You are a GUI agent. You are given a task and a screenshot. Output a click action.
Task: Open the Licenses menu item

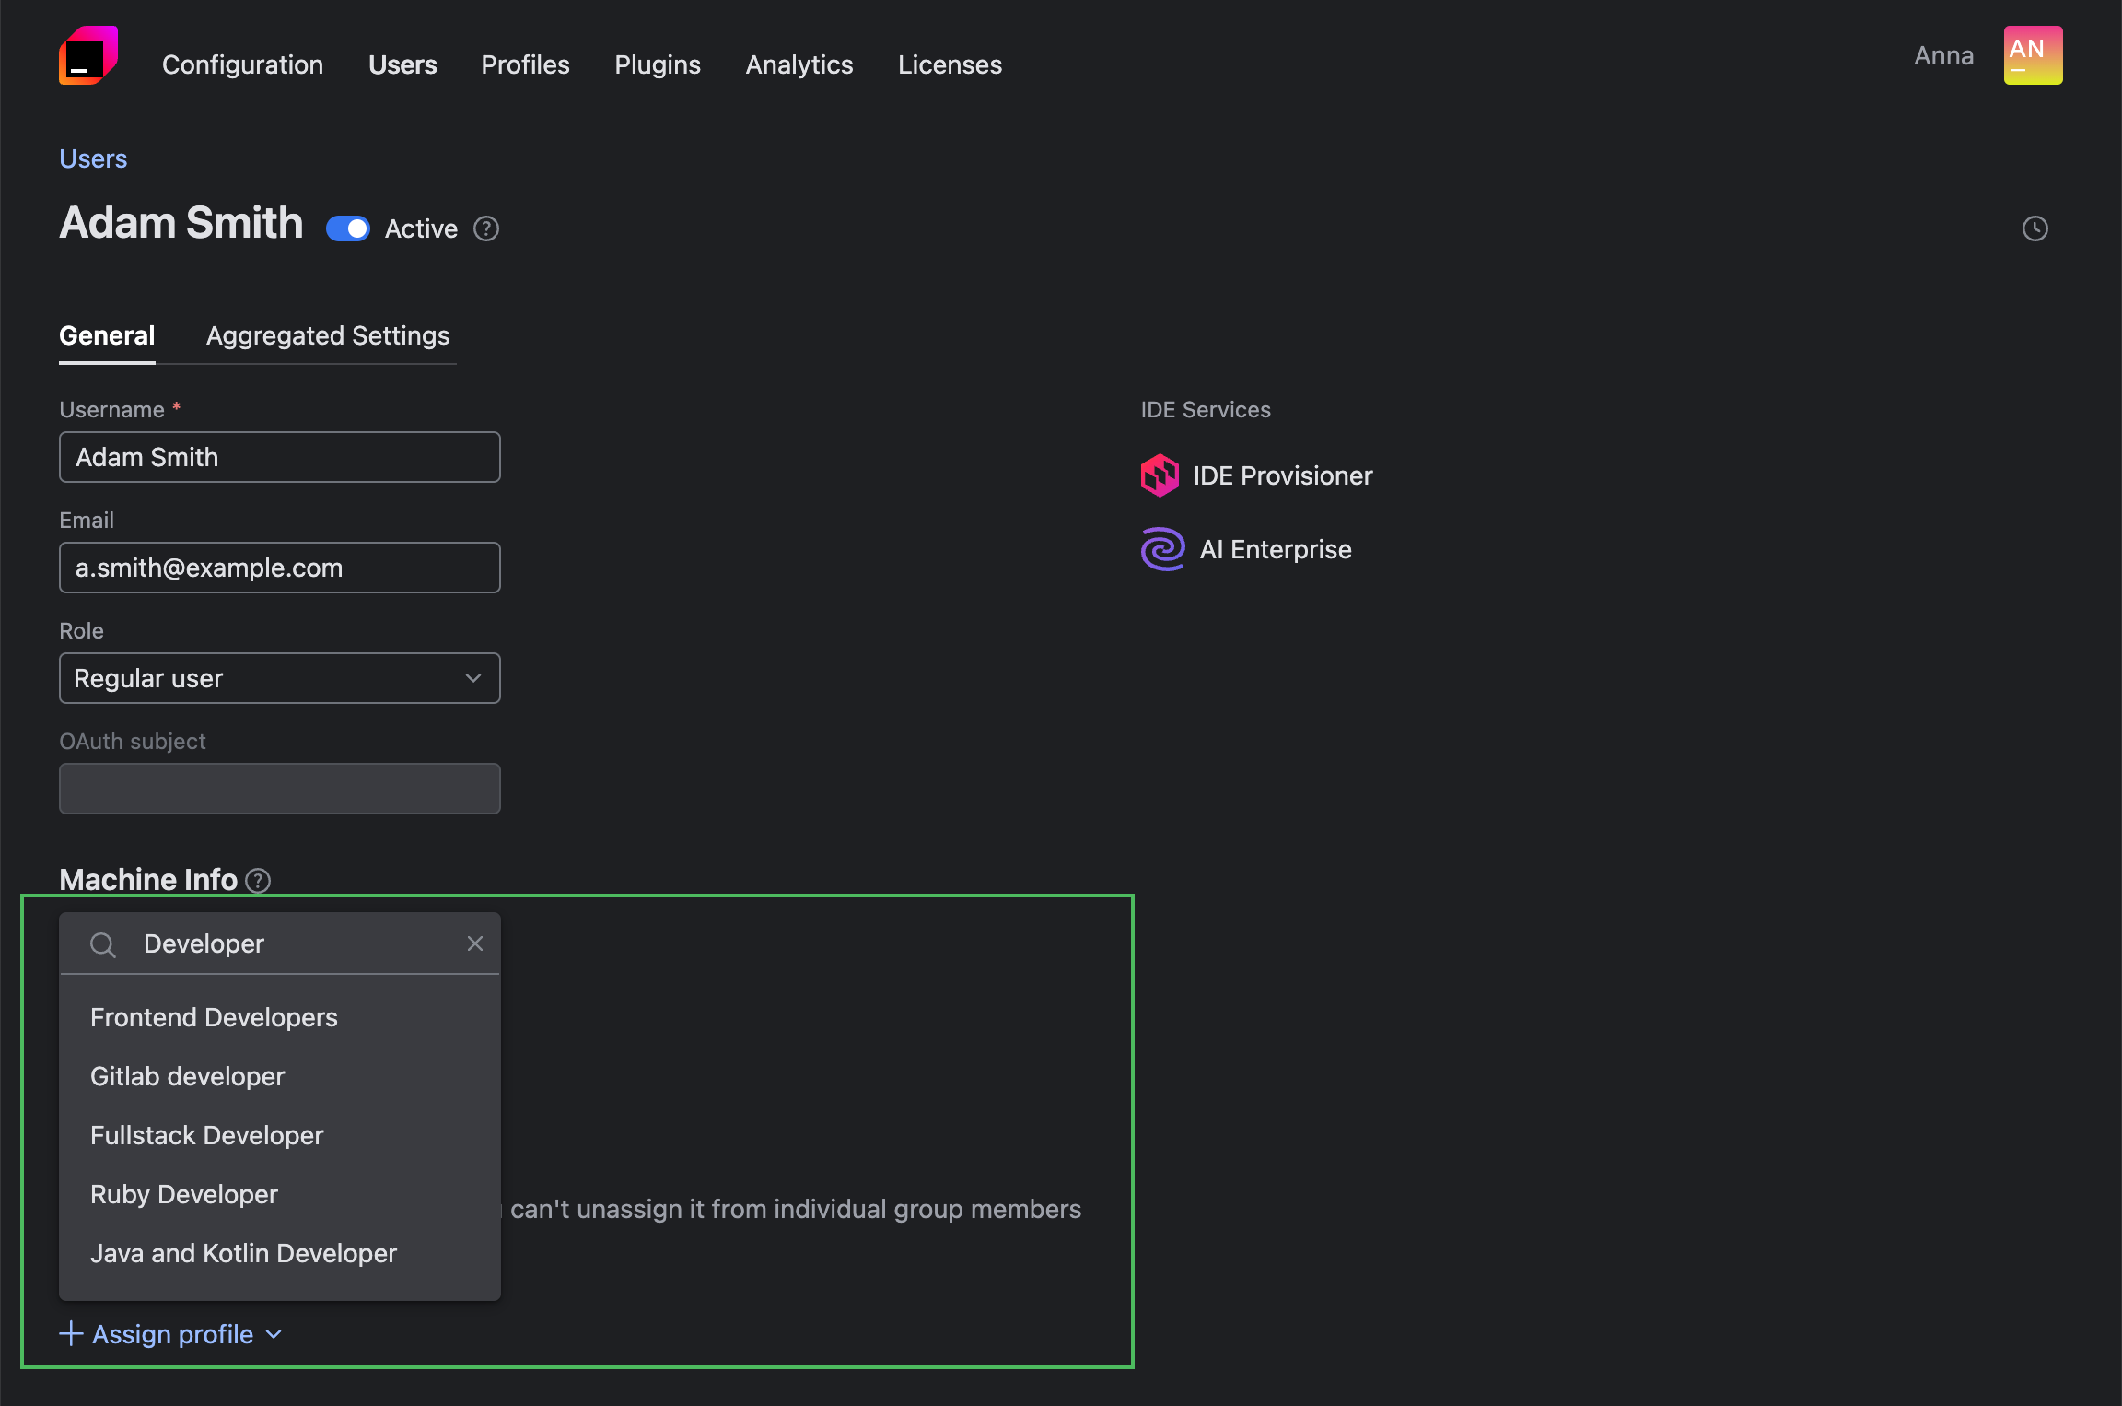(x=950, y=64)
